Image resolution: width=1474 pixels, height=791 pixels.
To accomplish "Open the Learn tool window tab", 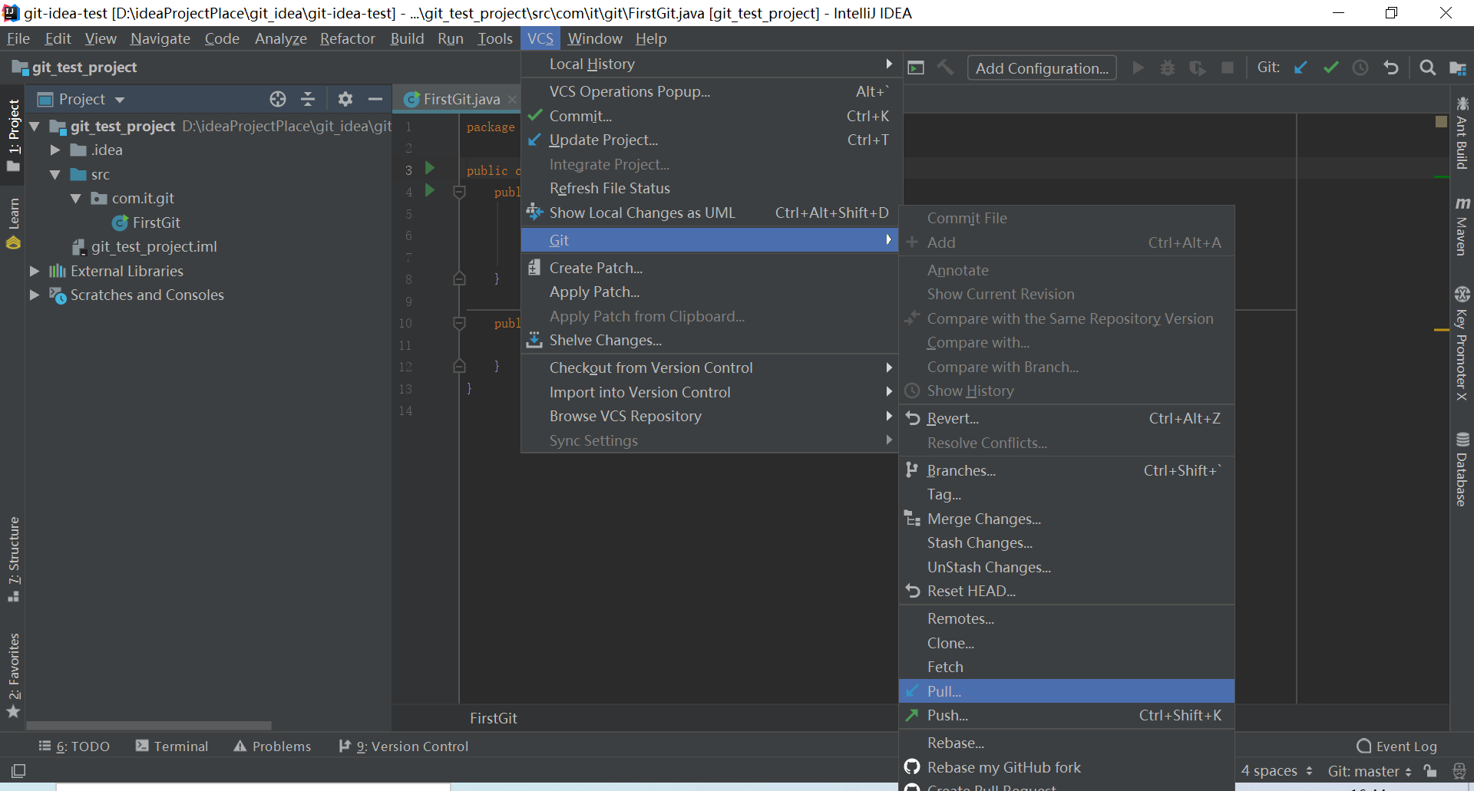I will coord(13,224).
